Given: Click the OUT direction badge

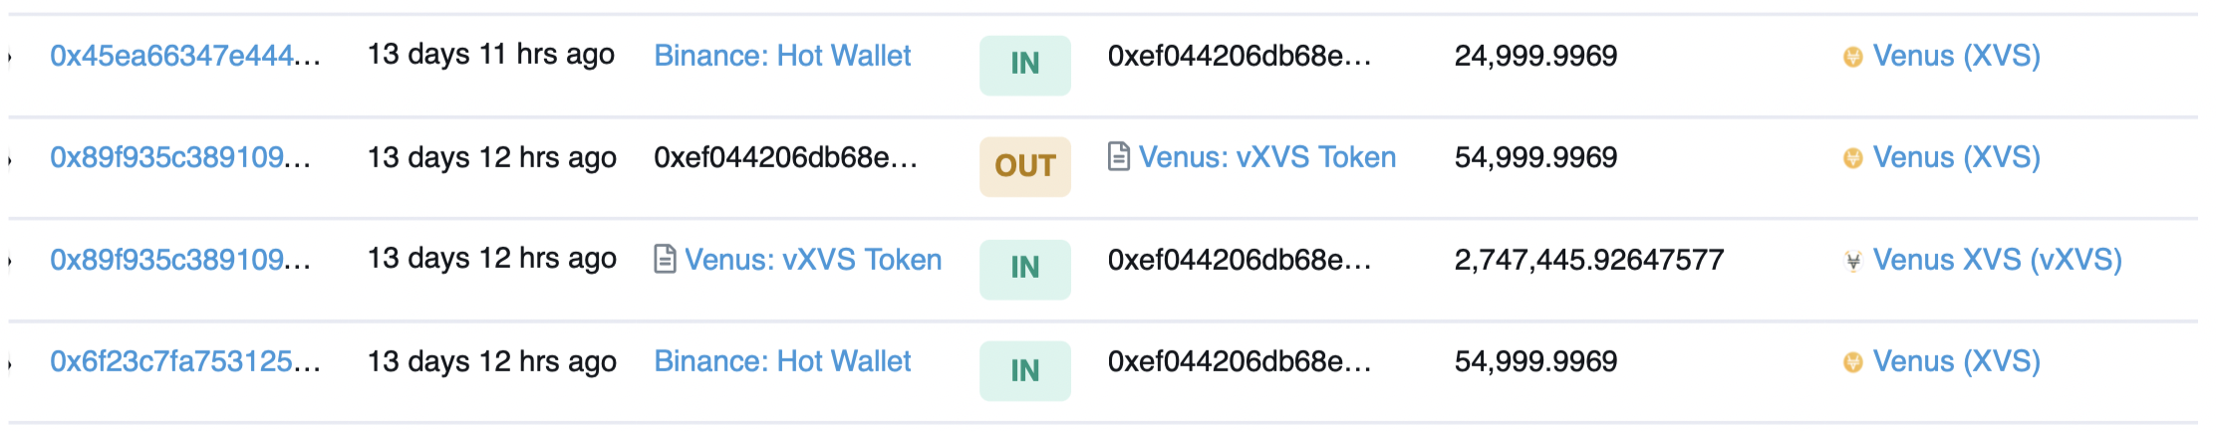Looking at the screenshot, I should point(1024,166).
